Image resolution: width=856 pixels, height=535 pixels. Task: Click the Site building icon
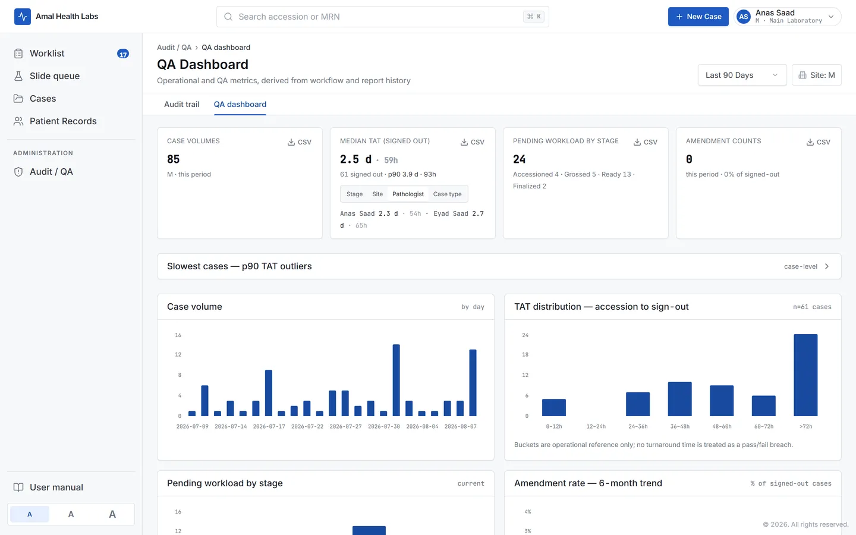(x=802, y=75)
